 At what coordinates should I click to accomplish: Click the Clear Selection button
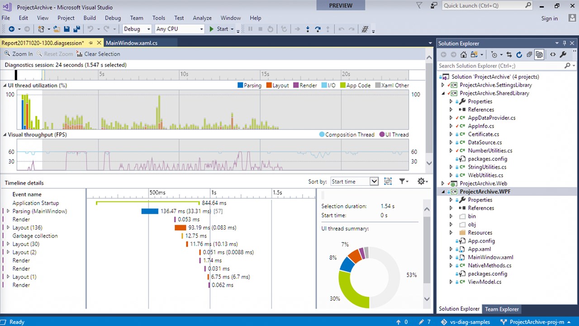click(x=98, y=54)
